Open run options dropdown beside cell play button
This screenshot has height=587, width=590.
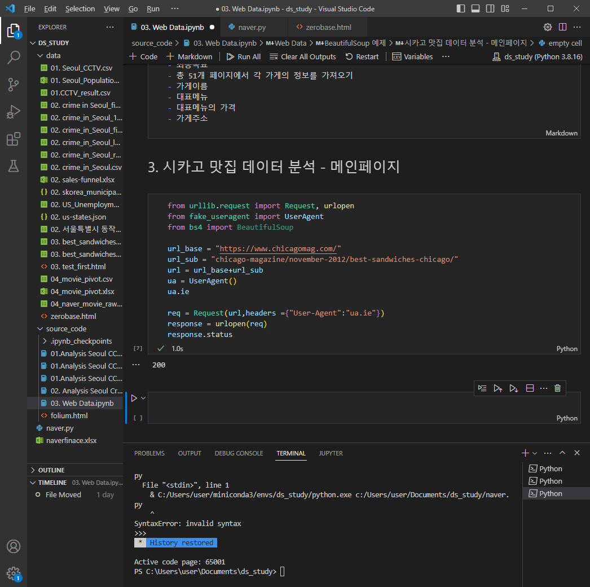(x=143, y=398)
